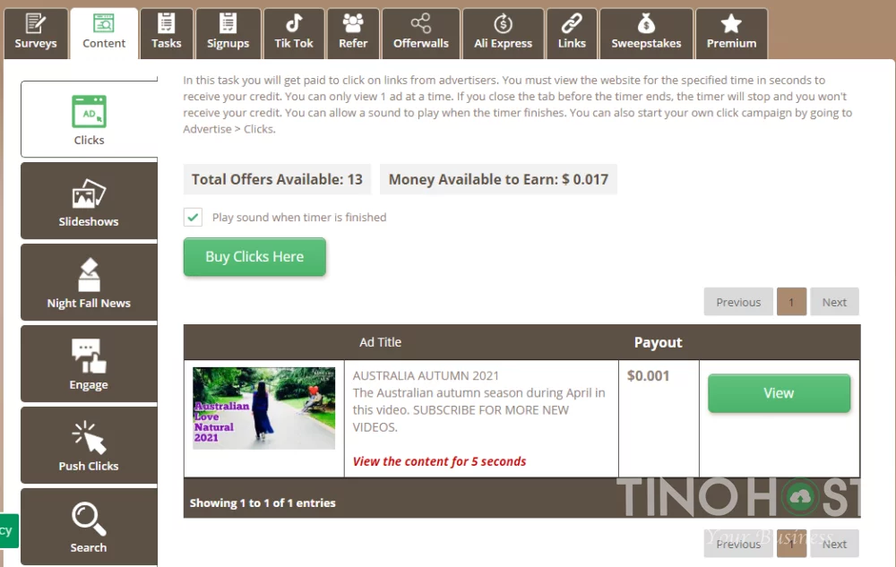Select the Push Clicks cursor icon
896x567 pixels.
point(89,438)
